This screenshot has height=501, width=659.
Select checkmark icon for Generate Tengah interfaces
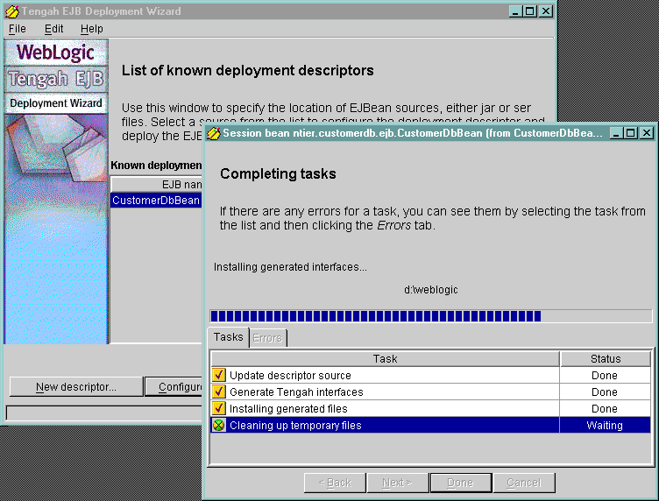click(x=218, y=392)
